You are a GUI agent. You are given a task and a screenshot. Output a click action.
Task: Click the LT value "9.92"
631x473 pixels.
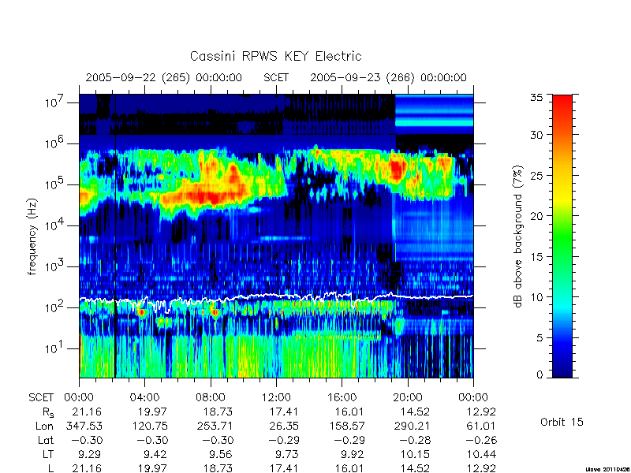click(352, 455)
